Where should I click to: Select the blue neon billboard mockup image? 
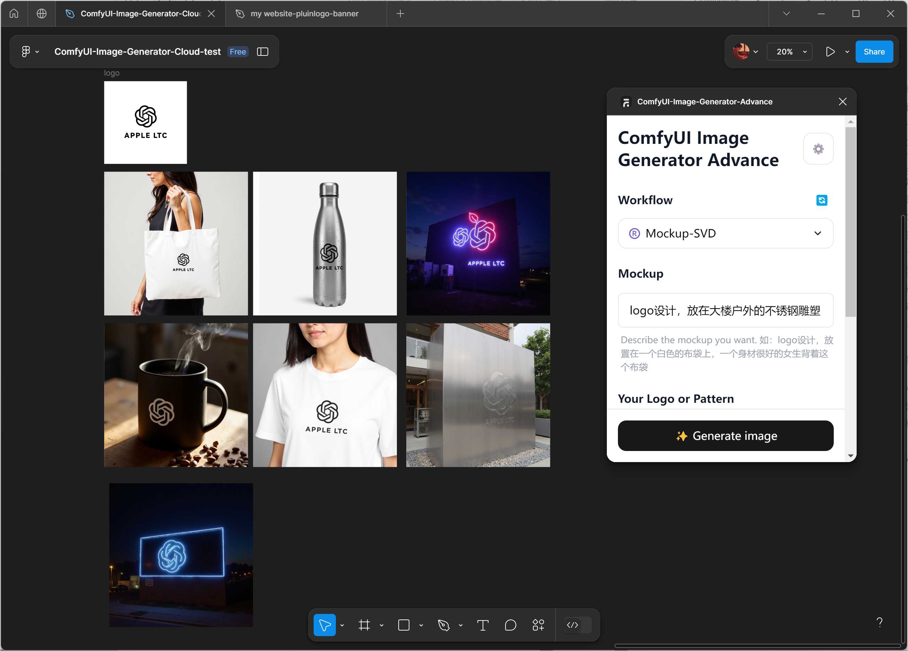tap(181, 555)
